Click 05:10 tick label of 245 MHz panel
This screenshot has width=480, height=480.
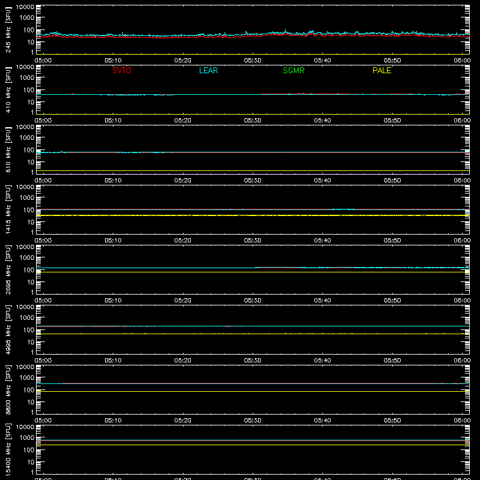[x=113, y=61]
